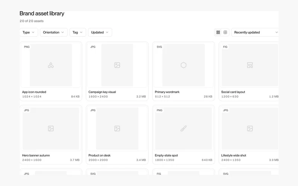The height and width of the screenshot is (186, 298).
Task: Click image icon on Product on desk
Action: click(117, 128)
